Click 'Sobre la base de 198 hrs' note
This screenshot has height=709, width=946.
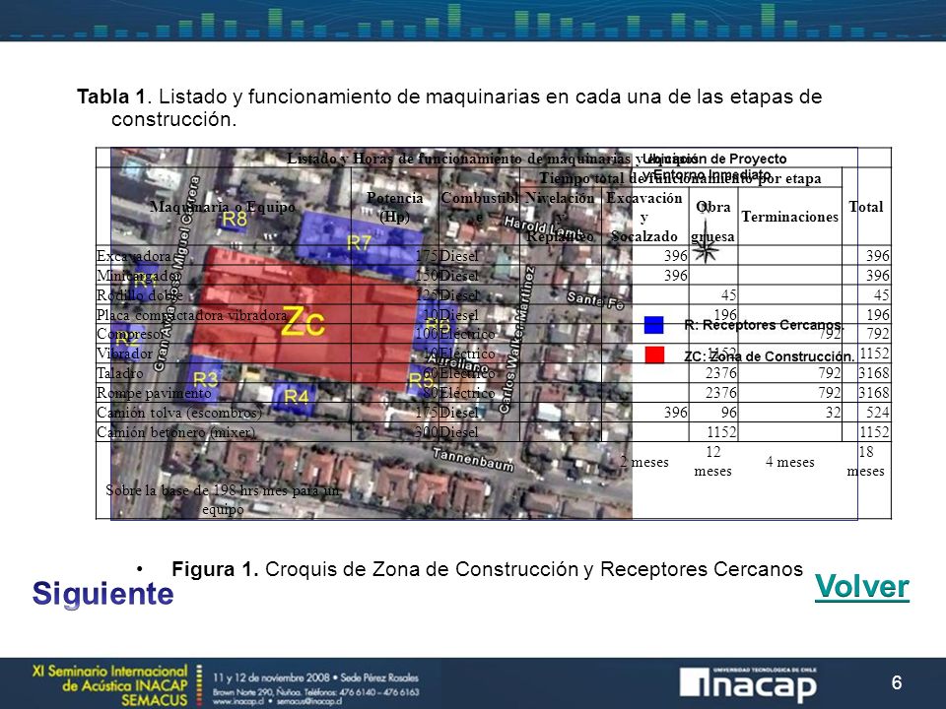click(223, 499)
